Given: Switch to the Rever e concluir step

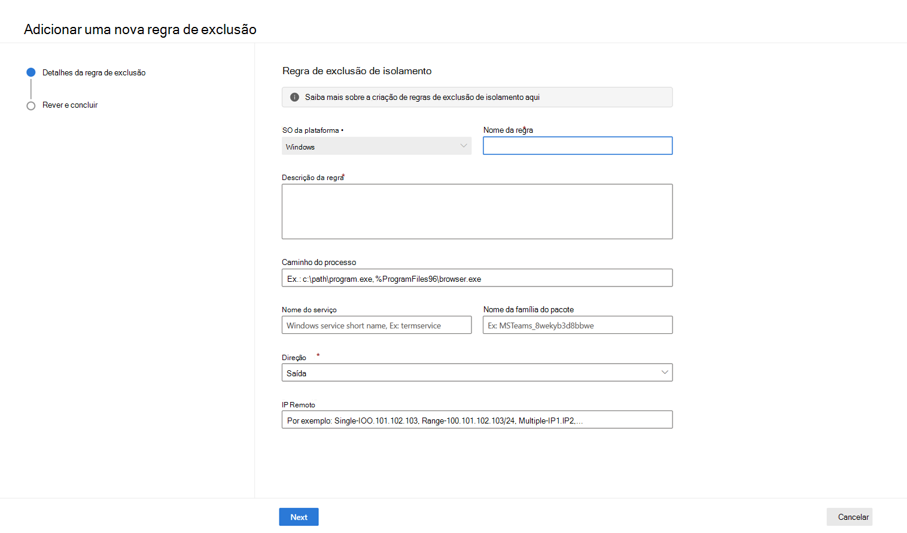Looking at the screenshot, I should coord(70,105).
